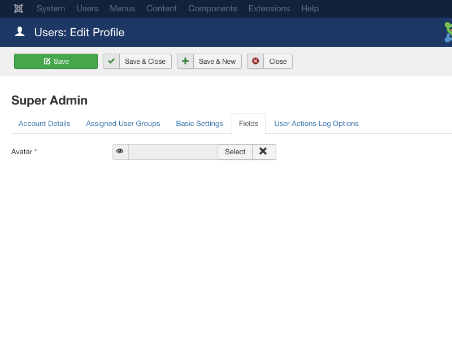Click the edit icon inside the green Save button
This screenshot has height=339, width=452.
47,62
